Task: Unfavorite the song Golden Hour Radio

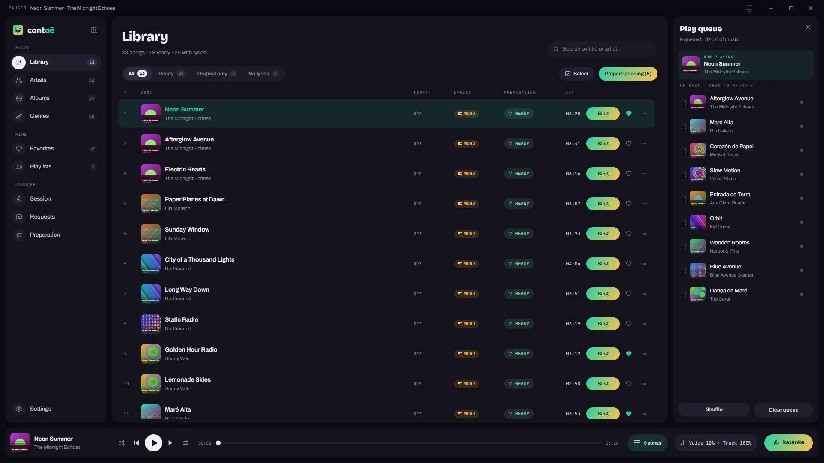Action: click(x=629, y=354)
